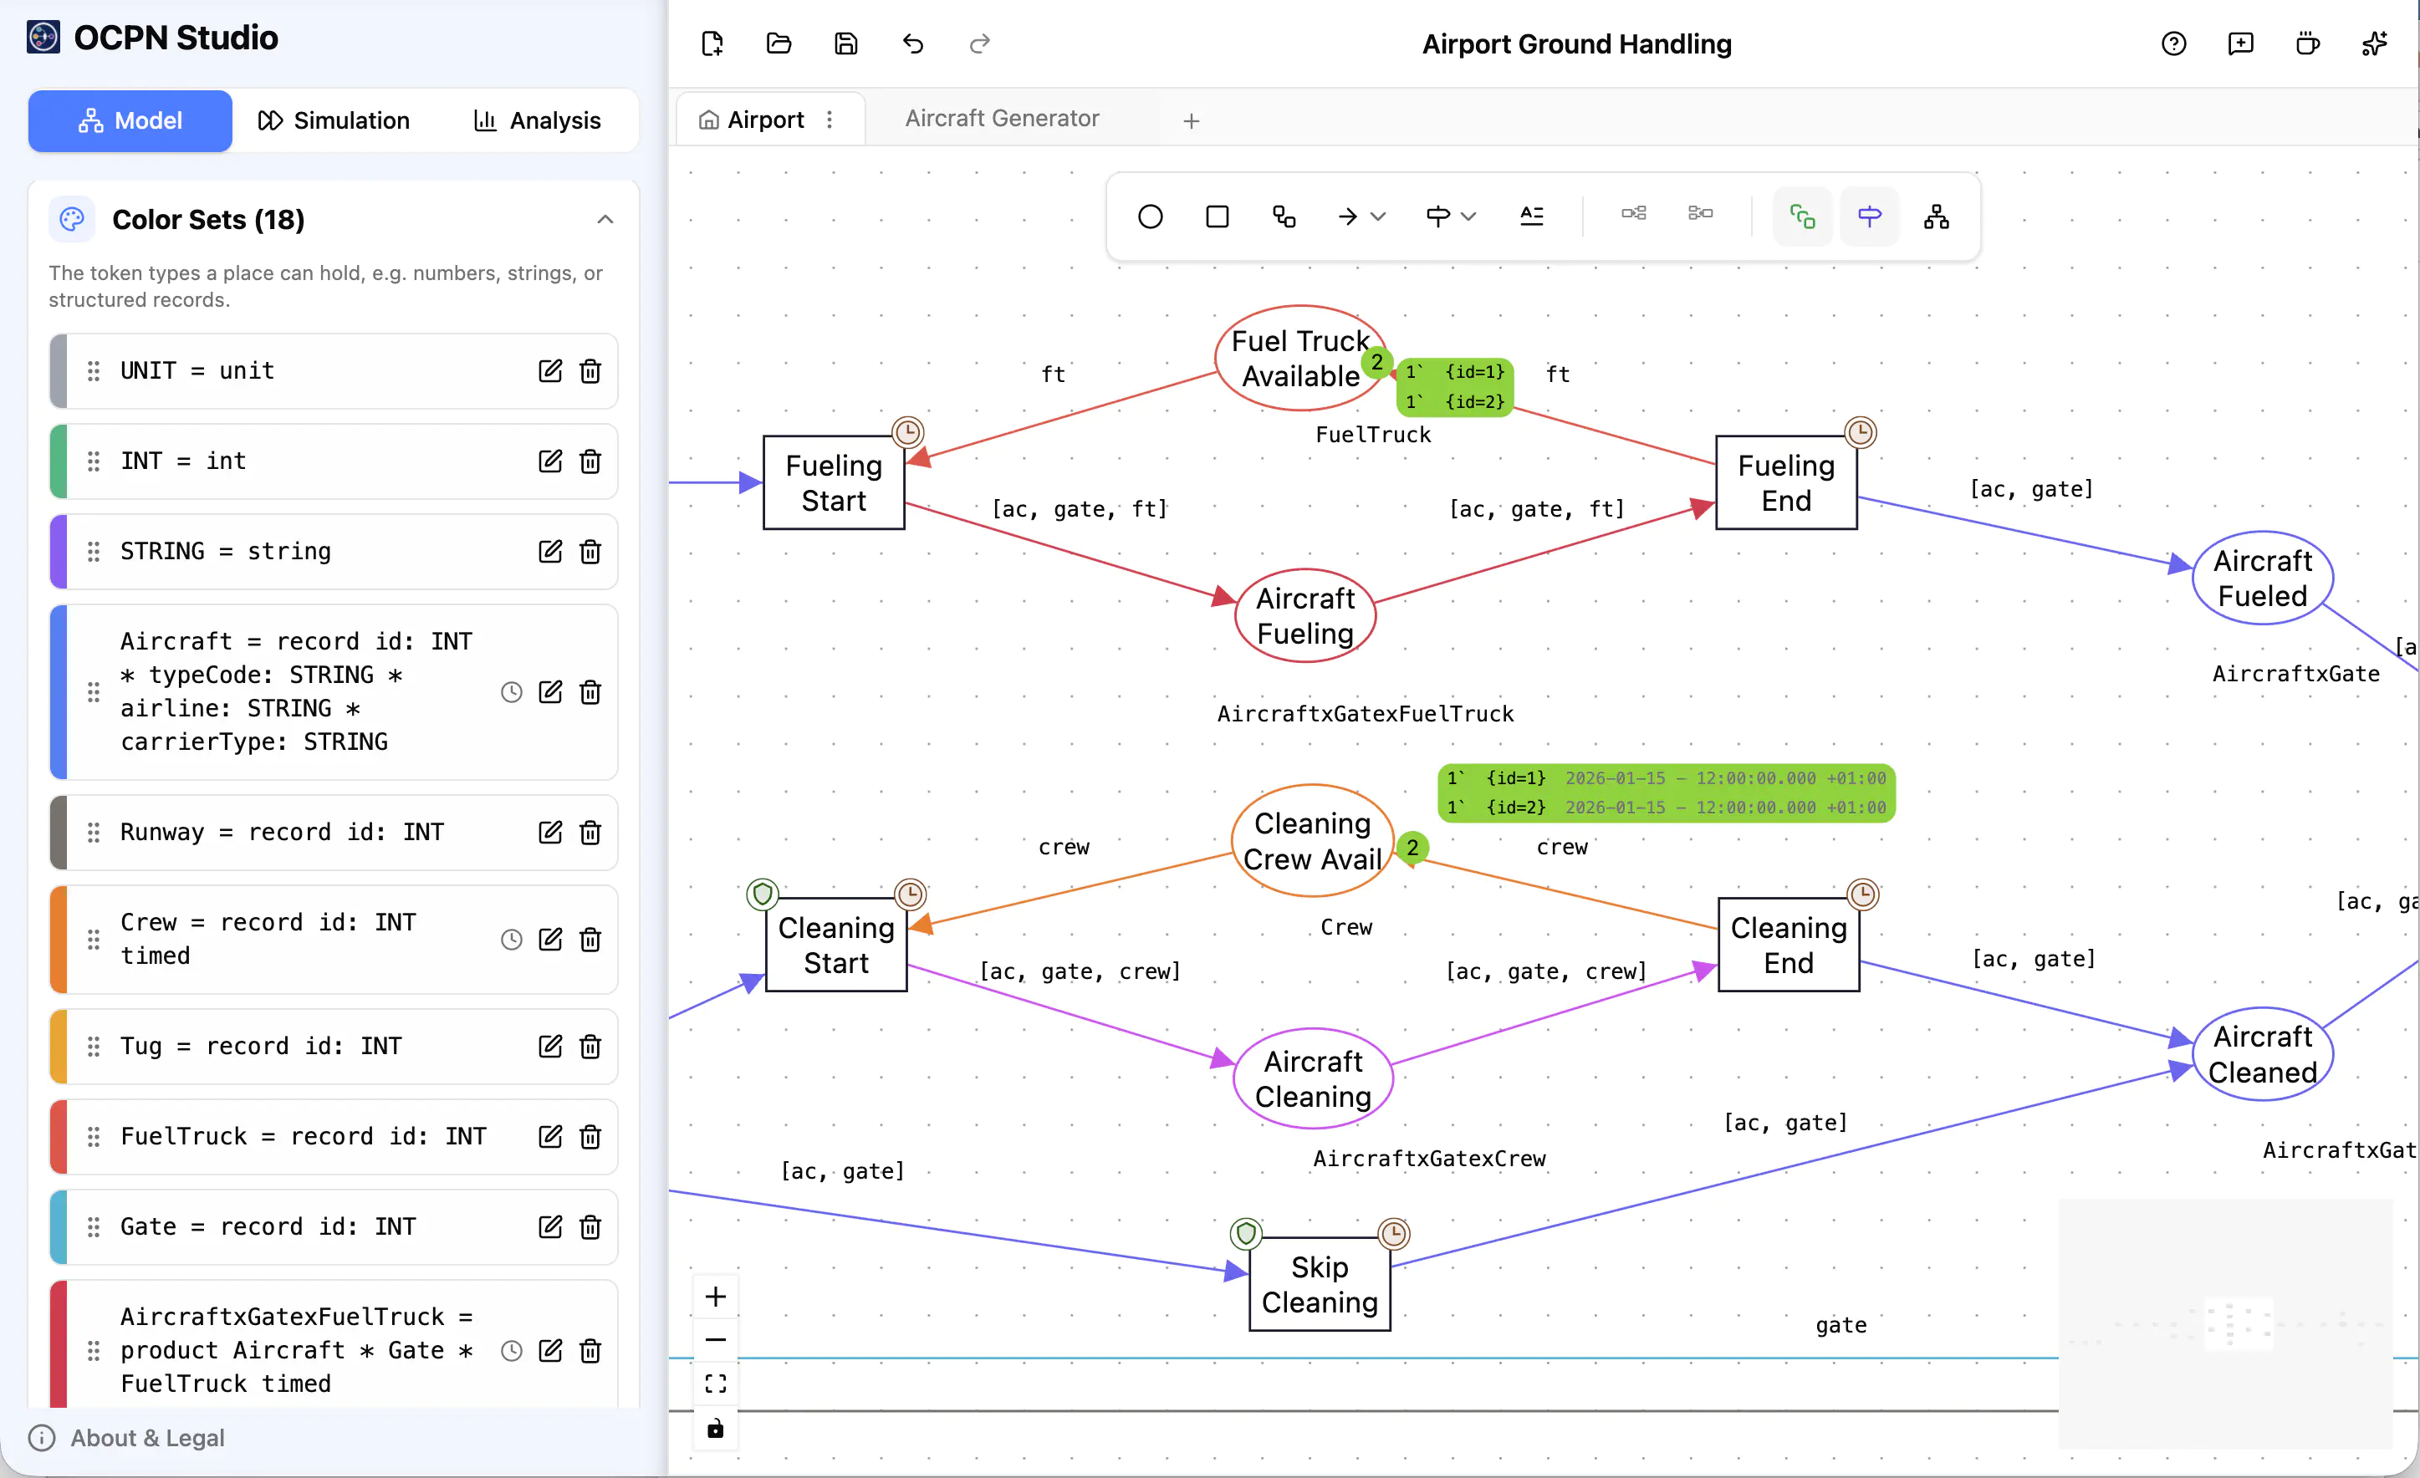Toggle the purple signpost canvas option
The image size is (2420, 1478).
(x=1869, y=216)
